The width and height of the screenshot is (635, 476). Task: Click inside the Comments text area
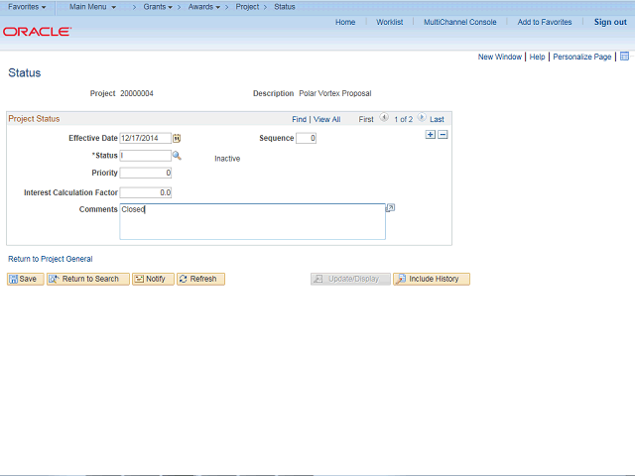tap(252, 221)
